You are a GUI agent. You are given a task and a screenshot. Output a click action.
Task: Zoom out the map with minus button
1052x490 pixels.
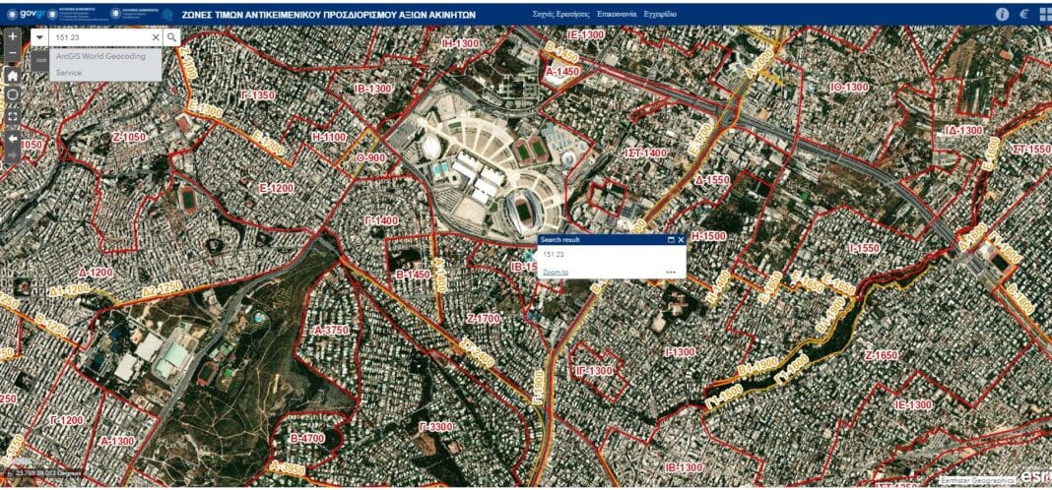pyautogui.click(x=12, y=53)
